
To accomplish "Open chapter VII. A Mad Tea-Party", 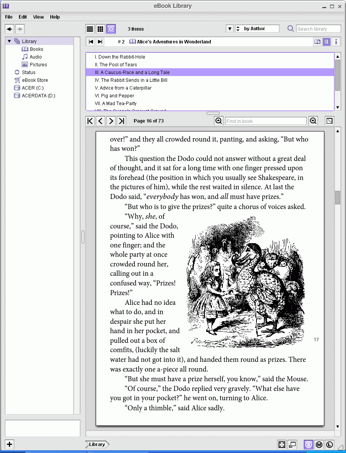I will [210, 104].
